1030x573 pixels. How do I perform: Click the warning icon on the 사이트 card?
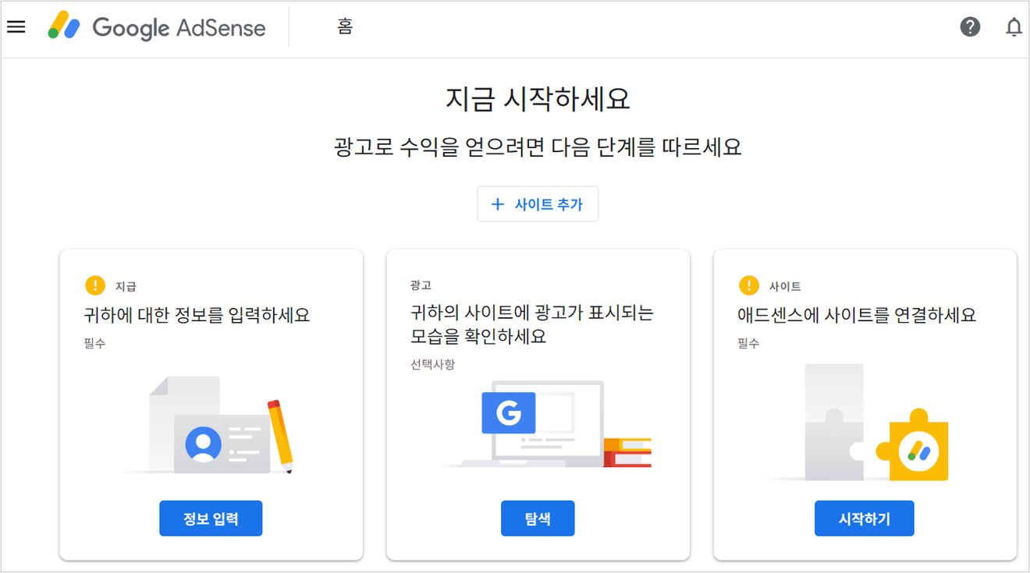[x=749, y=285]
